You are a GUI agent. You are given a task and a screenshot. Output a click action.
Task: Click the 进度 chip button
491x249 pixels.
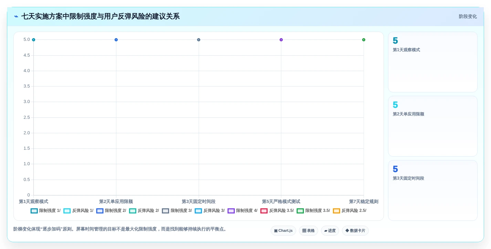(x=330, y=231)
